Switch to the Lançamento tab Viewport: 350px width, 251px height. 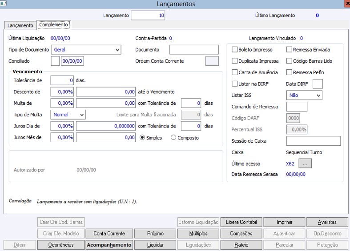(20, 25)
